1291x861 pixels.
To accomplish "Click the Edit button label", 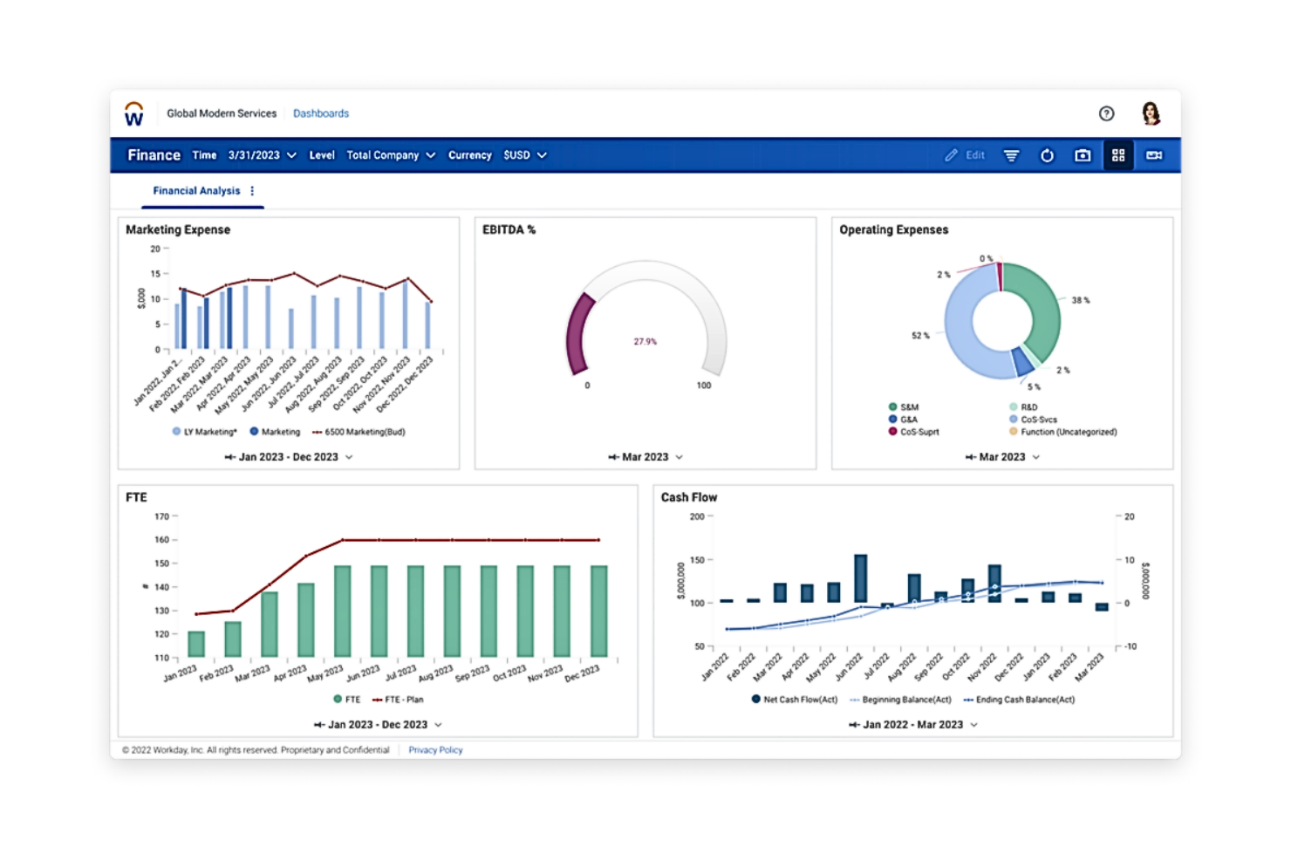I will point(975,155).
